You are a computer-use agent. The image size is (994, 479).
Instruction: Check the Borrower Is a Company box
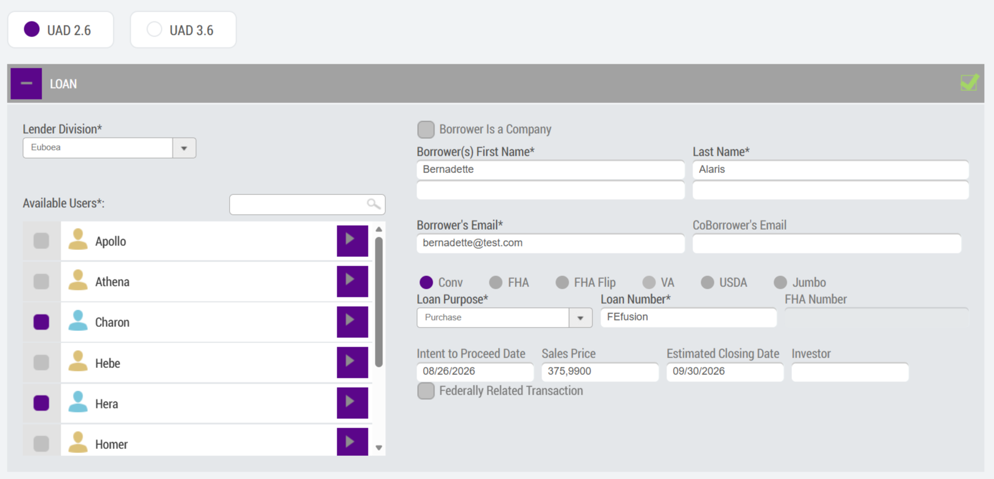[x=426, y=130]
